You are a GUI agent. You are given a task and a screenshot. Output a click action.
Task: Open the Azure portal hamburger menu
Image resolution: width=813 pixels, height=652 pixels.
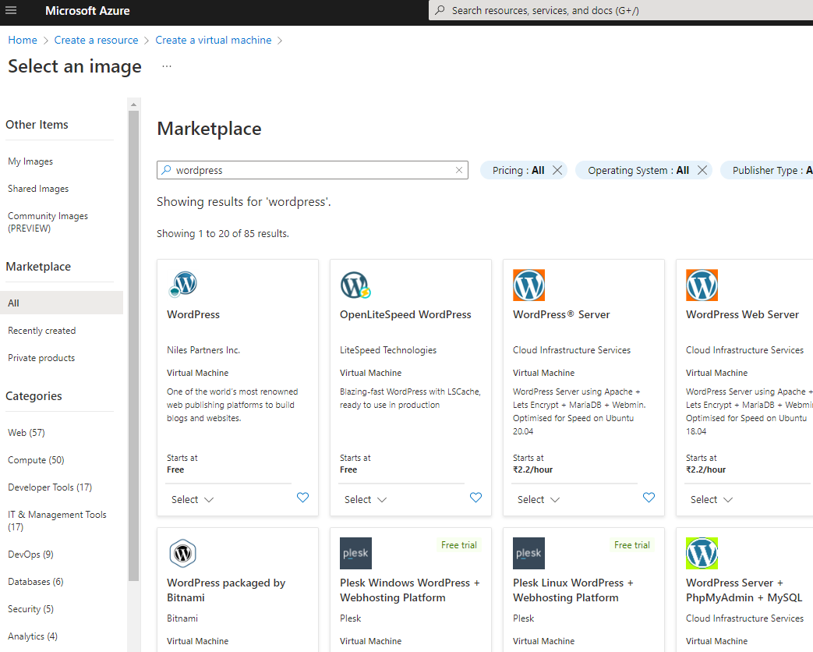11,10
